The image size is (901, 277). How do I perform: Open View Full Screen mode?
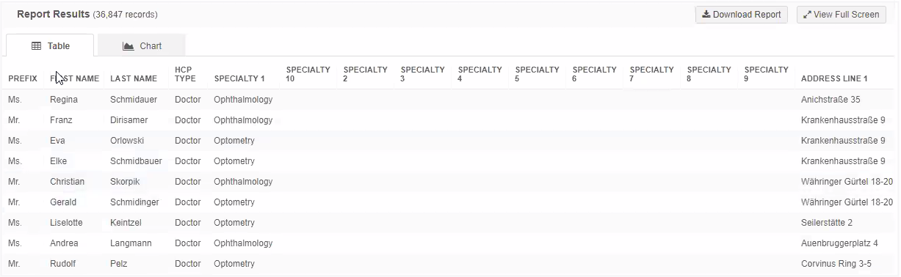coord(841,15)
